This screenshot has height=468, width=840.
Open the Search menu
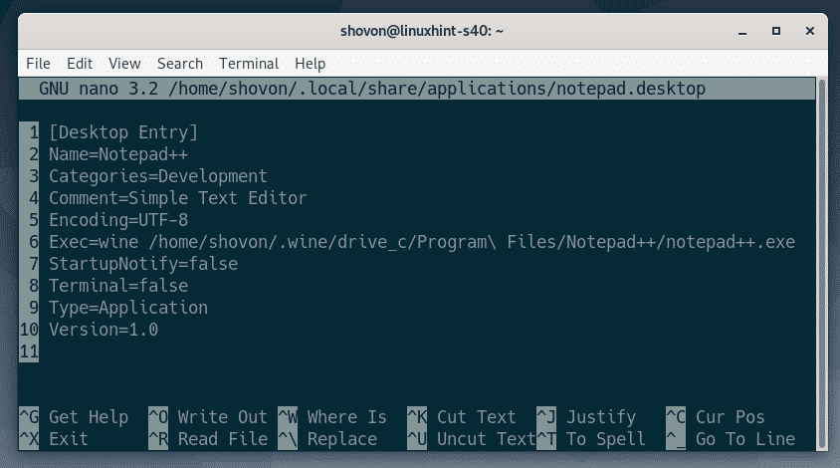click(x=180, y=64)
